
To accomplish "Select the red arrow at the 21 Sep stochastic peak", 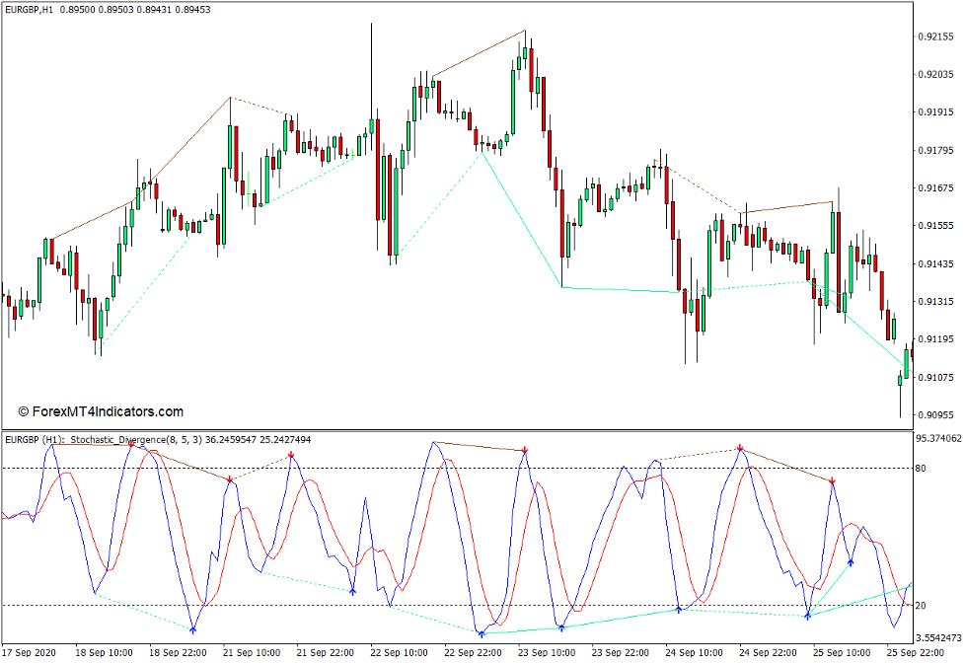I will pyautogui.click(x=232, y=477).
